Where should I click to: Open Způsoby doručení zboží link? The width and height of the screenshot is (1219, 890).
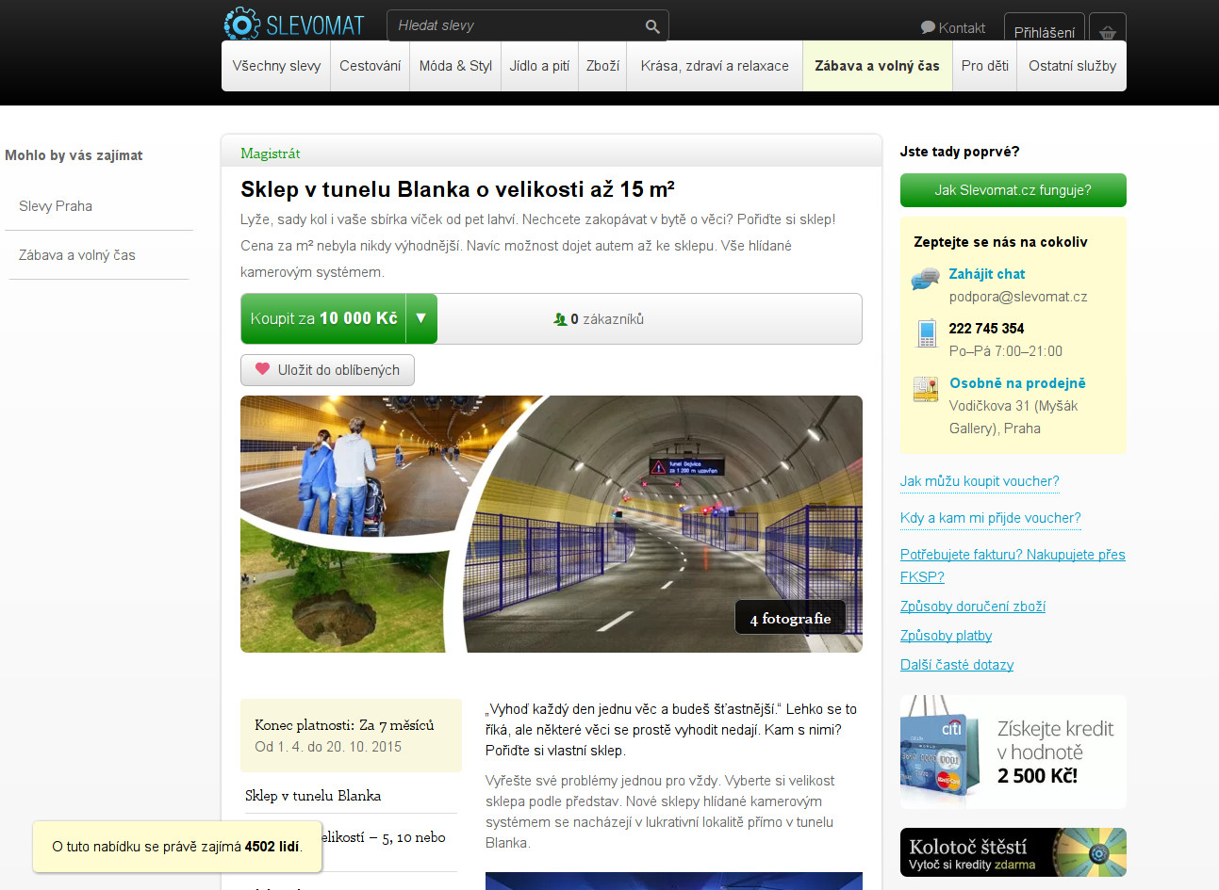[973, 607]
